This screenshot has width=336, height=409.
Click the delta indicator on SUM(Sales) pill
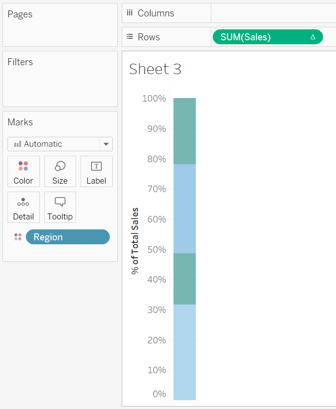[x=314, y=36]
